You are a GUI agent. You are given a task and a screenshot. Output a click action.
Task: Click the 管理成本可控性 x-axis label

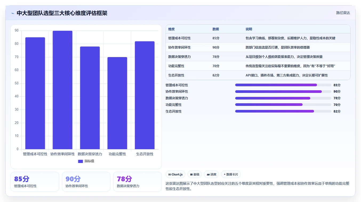35,154
